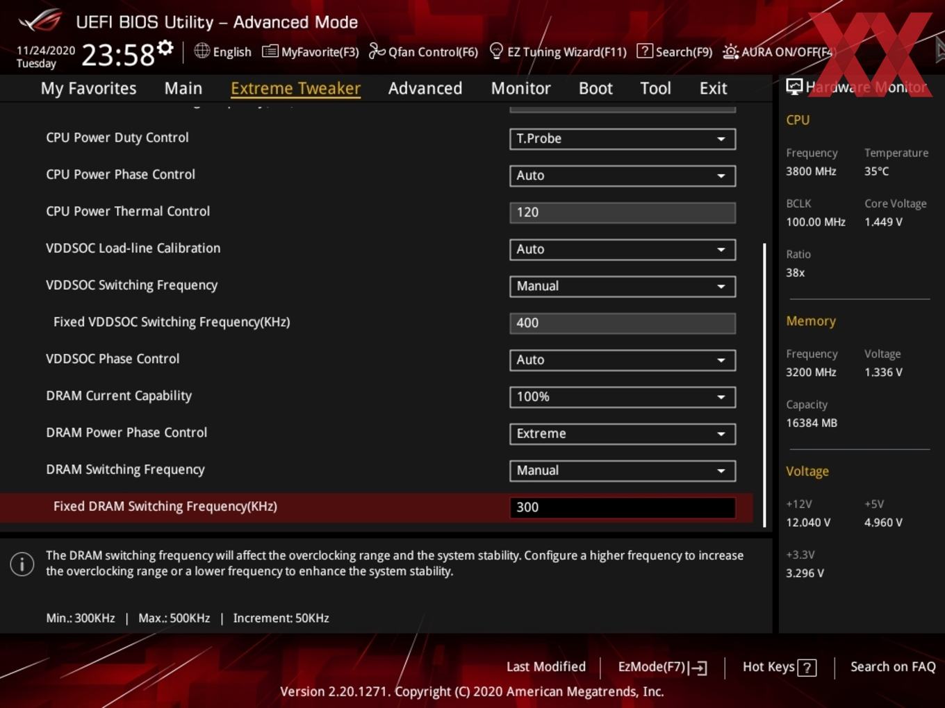Click the settings list scrollbar

point(764,385)
